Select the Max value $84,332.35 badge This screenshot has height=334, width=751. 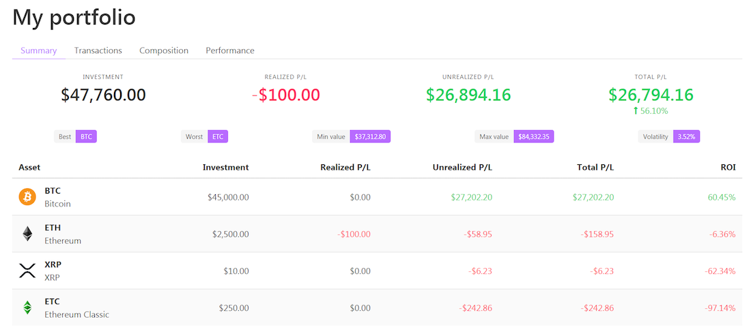click(514, 136)
